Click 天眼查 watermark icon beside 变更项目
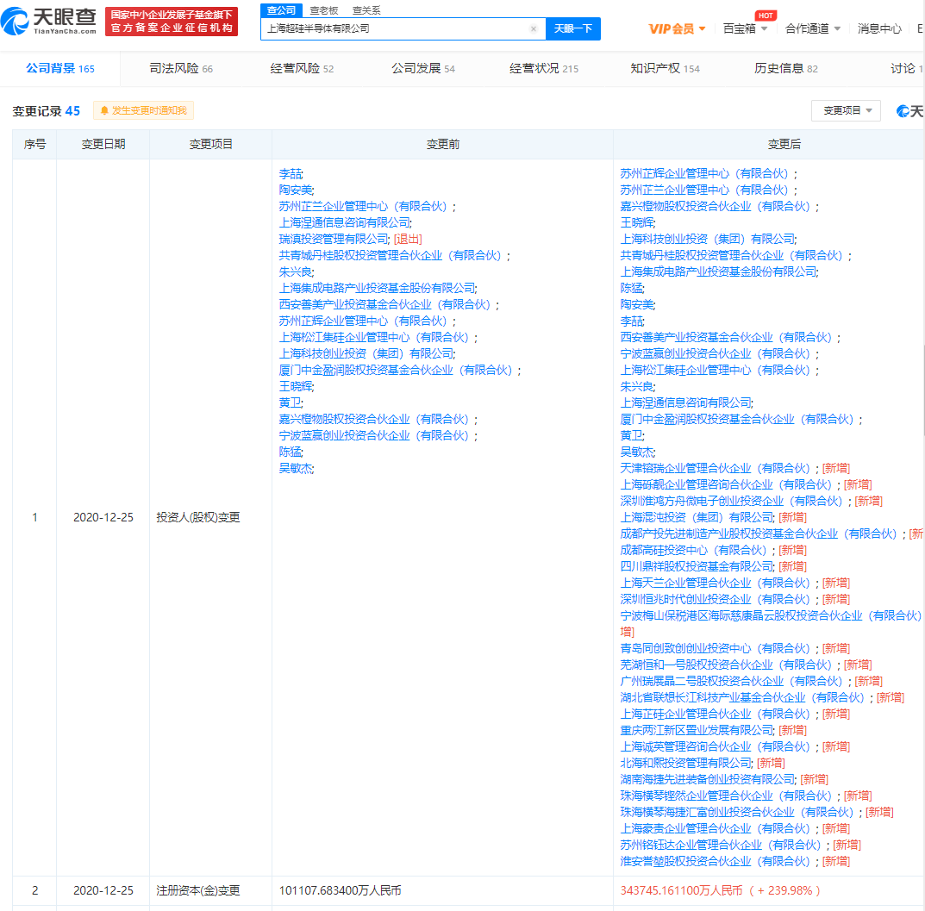925x911 pixels. (903, 111)
